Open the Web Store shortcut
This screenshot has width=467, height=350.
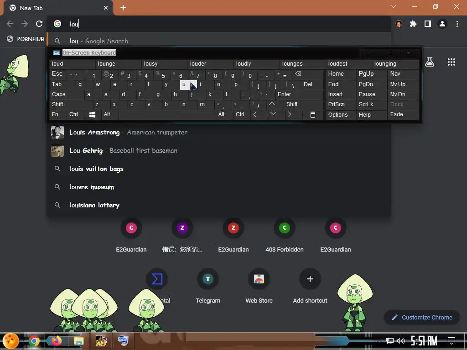(x=259, y=286)
